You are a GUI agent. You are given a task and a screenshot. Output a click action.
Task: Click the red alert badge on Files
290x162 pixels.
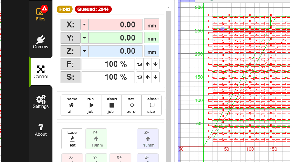pyautogui.click(x=44, y=8)
